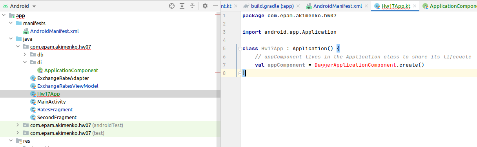Switch to the AndroidManifest.xml editor tab
The height and width of the screenshot is (147, 477).
[x=337, y=6]
